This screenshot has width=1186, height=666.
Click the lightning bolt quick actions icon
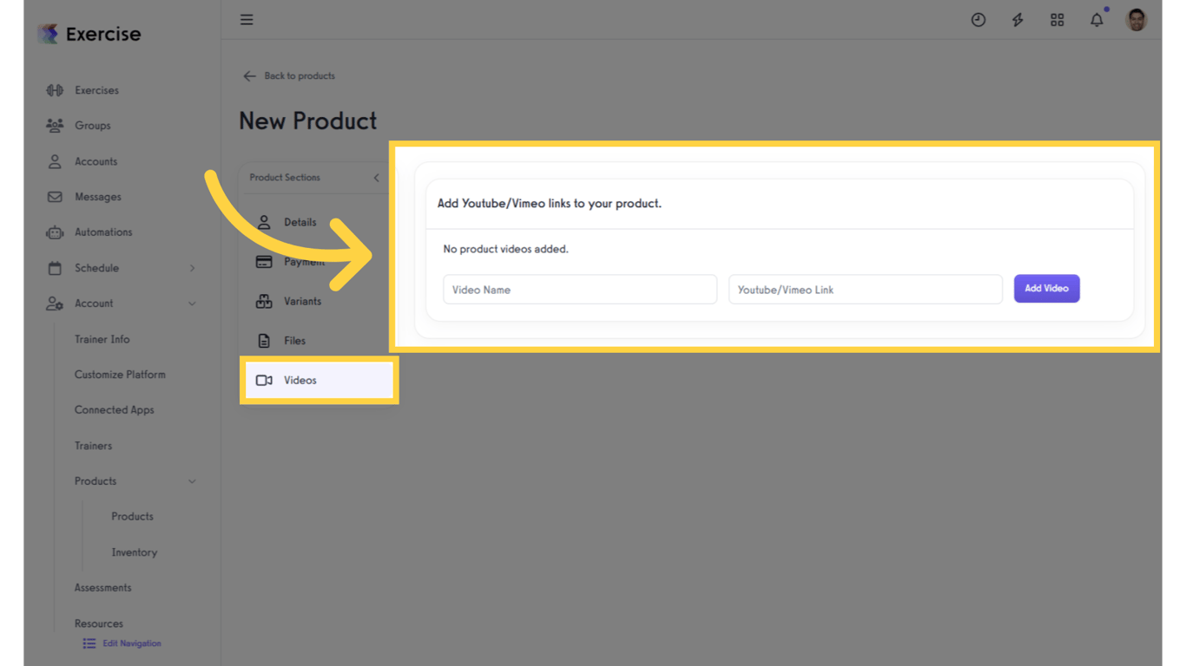[x=1018, y=20]
